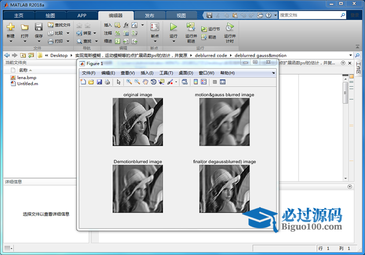Viewport: 365px width, 255px height.
Task: Click the Data Cursor tool in Figure toolbar
Action: 161,82
